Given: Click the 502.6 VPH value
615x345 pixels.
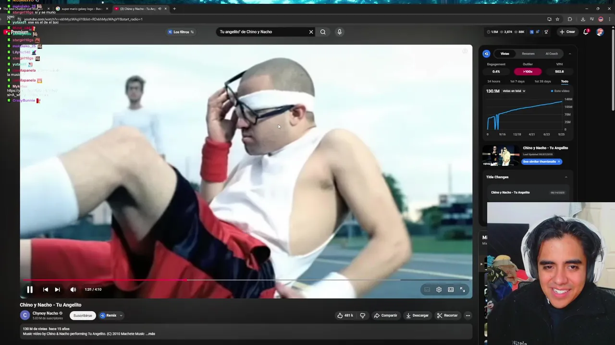Looking at the screenshot, I should 559,71.
